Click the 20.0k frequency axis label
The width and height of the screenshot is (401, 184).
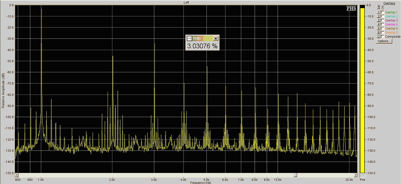tap(349, 180)
